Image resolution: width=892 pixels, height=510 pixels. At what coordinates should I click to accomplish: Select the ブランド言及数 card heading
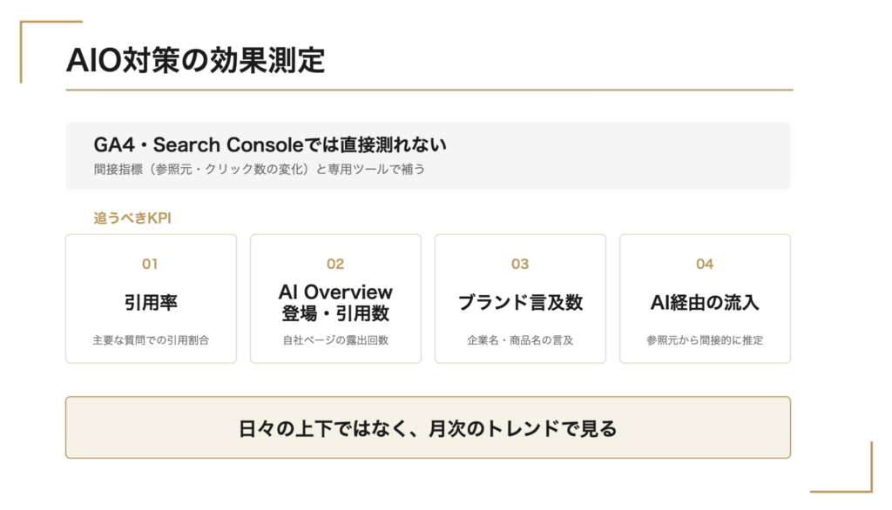coord(521,302)
